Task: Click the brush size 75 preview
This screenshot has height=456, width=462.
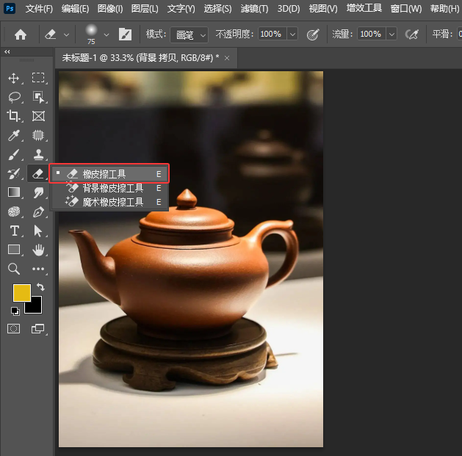Action: (x=91, y=34)
